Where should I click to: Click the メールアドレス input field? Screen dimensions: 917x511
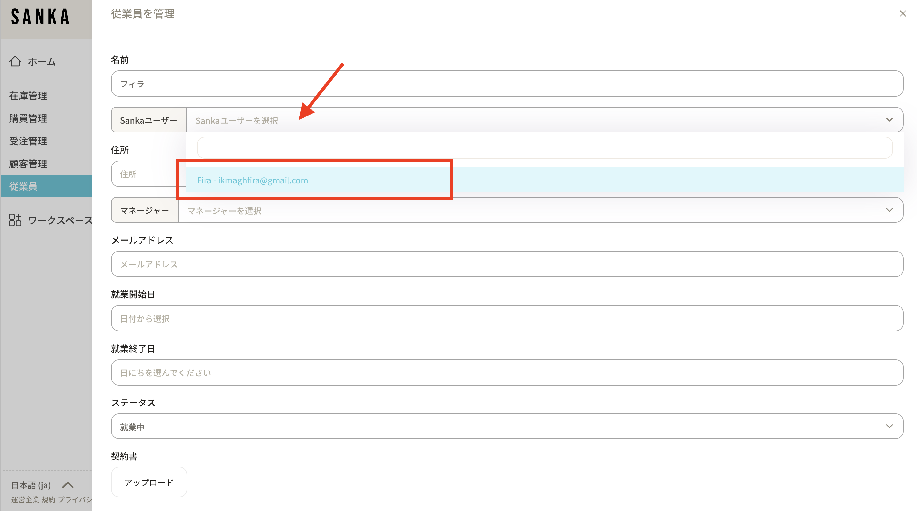pos(507,264)
